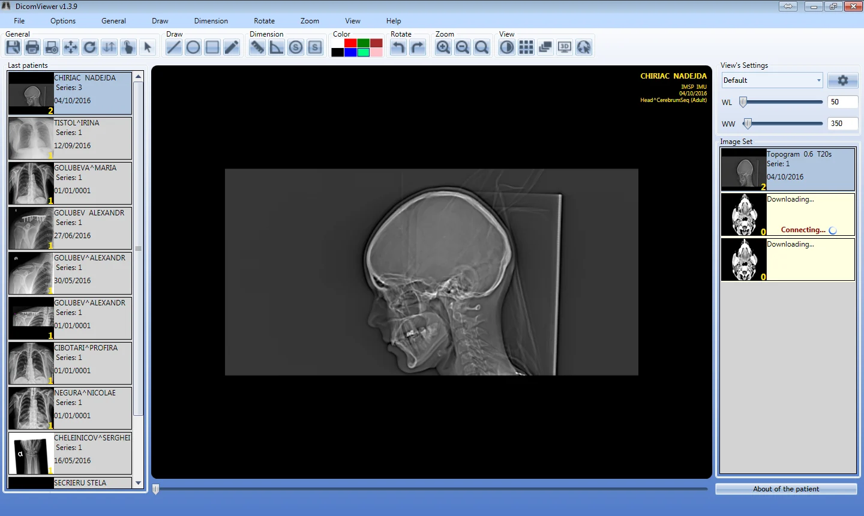The width and height of the screenshot is (864, 516).
Task: Select the Pencil freehand tool
Action: 232,47
